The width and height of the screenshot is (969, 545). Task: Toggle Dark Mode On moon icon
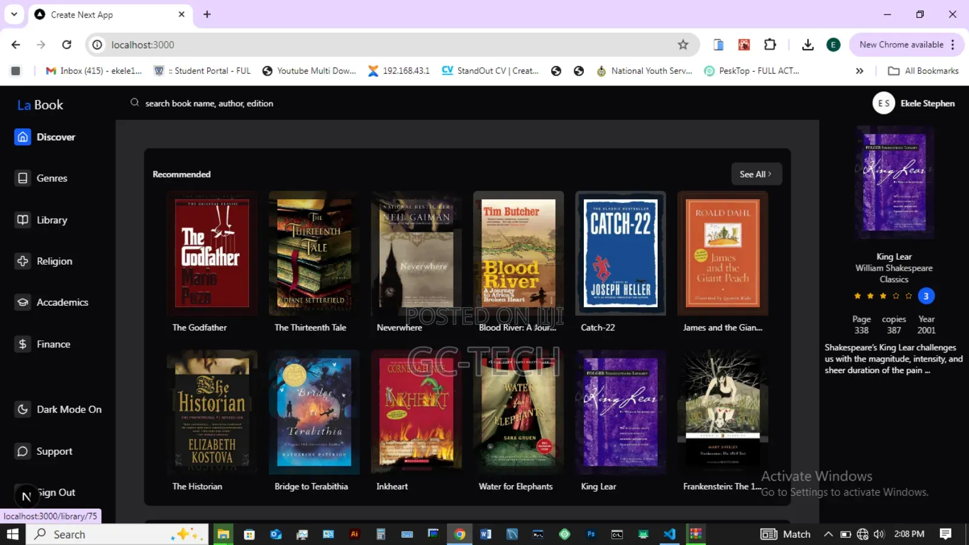point(22,409)
